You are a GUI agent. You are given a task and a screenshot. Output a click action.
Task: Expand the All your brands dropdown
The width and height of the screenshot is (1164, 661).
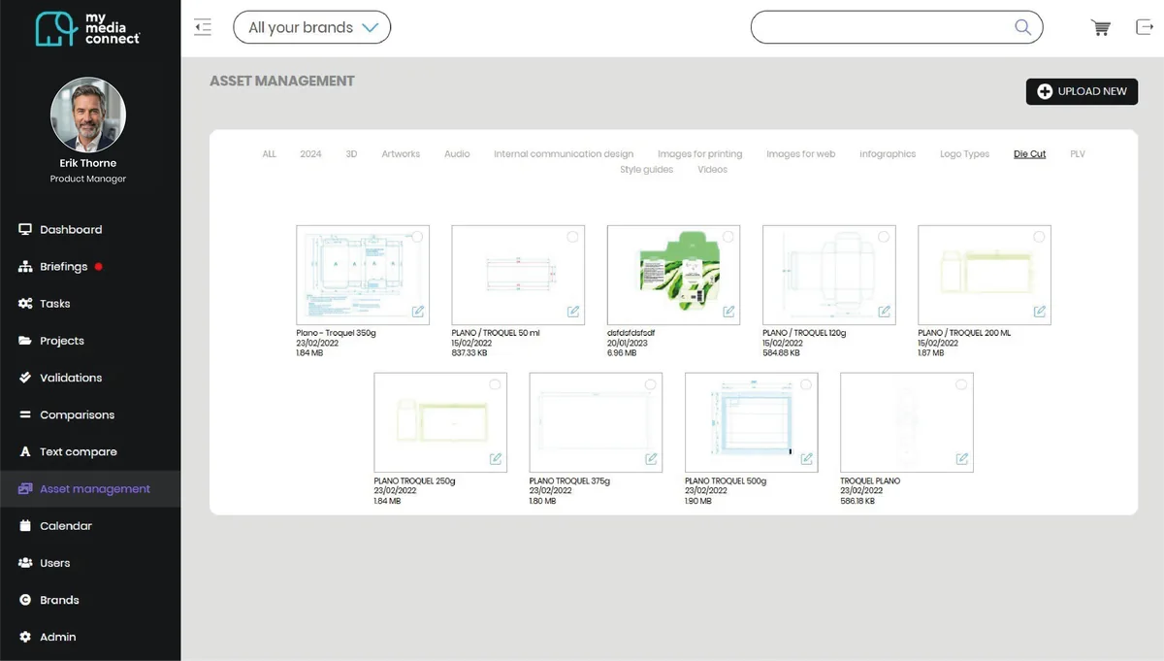coord(312,27)
